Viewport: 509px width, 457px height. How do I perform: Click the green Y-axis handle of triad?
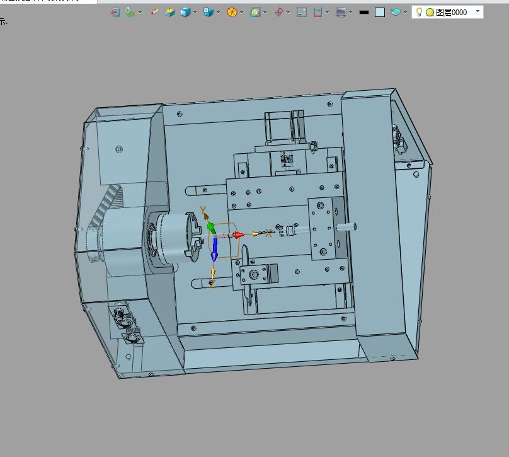(x=211, y=228)
